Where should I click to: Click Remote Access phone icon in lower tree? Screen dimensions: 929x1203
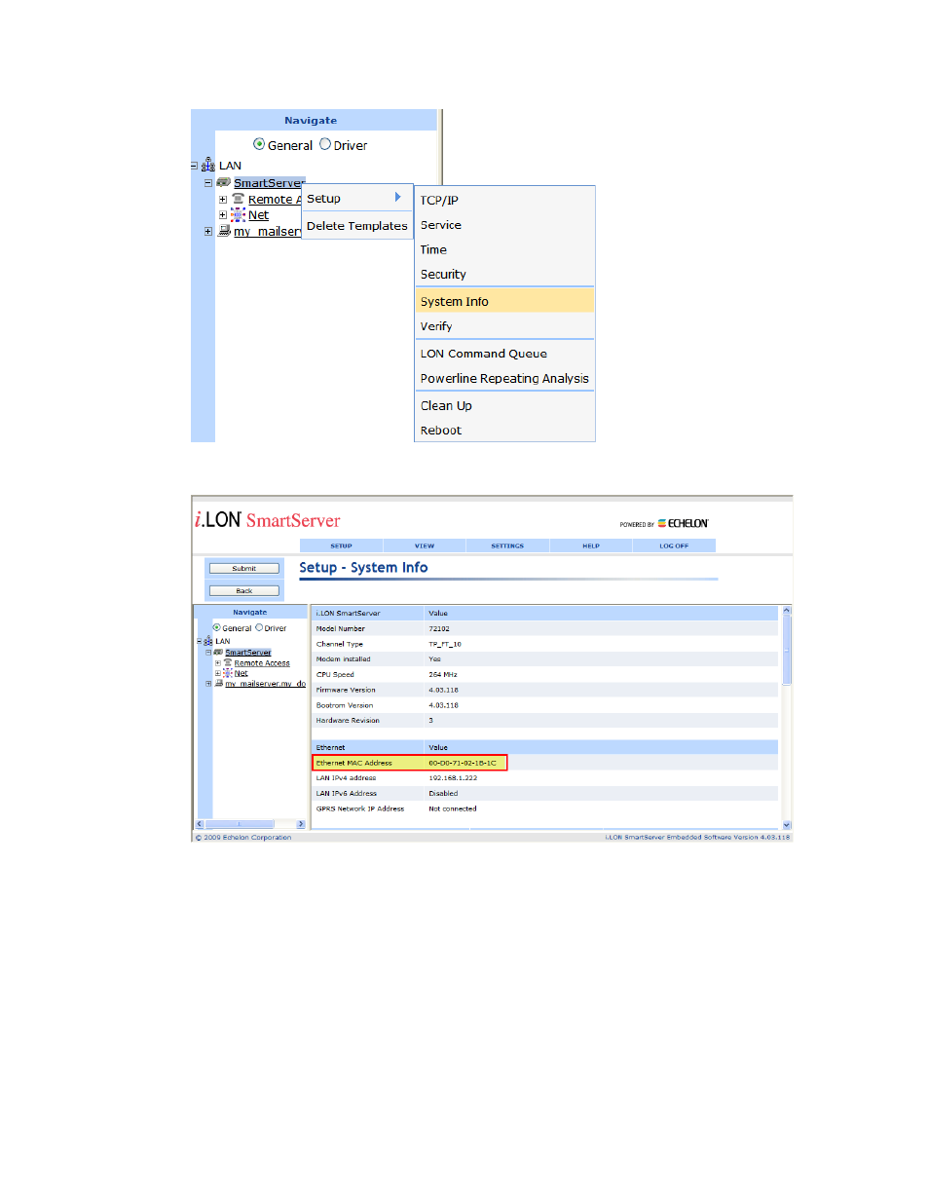pos(228,662)
